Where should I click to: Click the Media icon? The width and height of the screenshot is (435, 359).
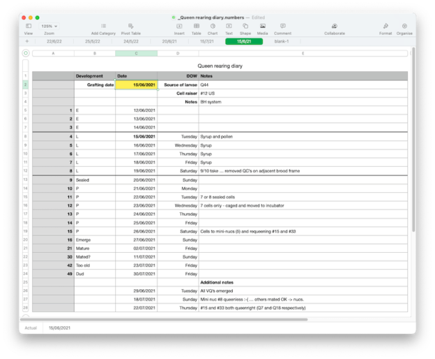tap(262, 27)
